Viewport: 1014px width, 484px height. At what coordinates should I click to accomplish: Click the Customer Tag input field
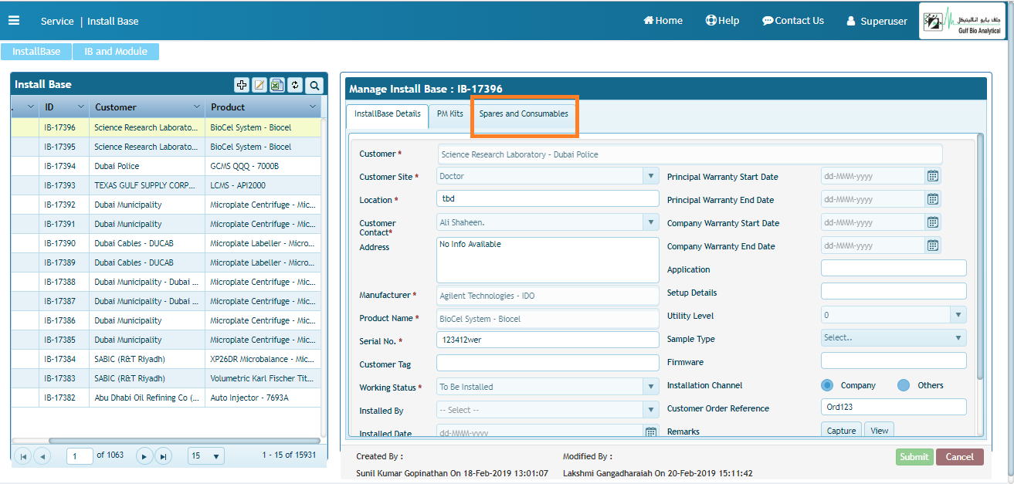[x=548, y=363]
